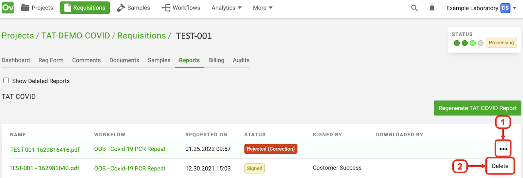Click the TEST-001 breadcrumb title
Screen dimensions: 523x178
(x=194, y=36)
